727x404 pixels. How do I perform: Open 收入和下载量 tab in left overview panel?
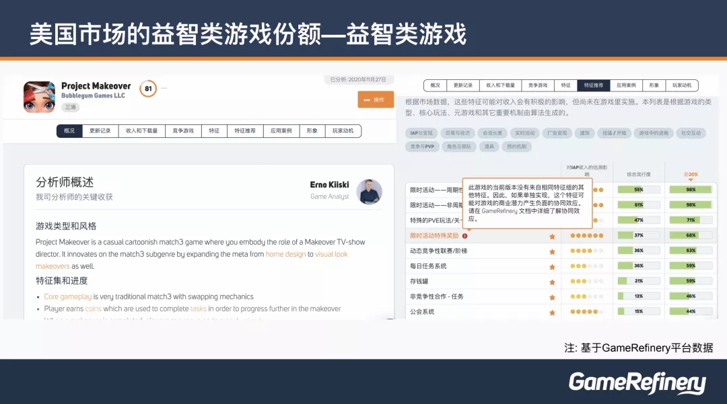tap(141, 131)
